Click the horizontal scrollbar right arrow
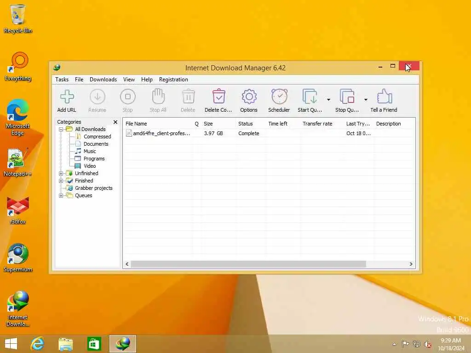 tap(411, 264)
